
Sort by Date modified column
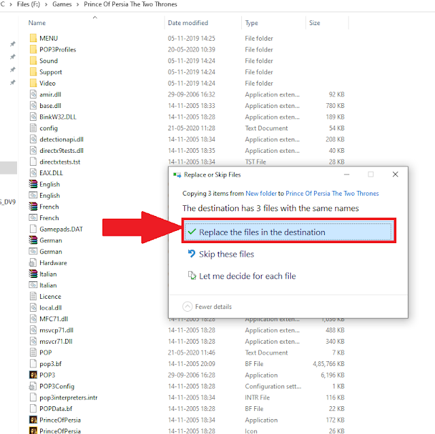tap(188, 23)
